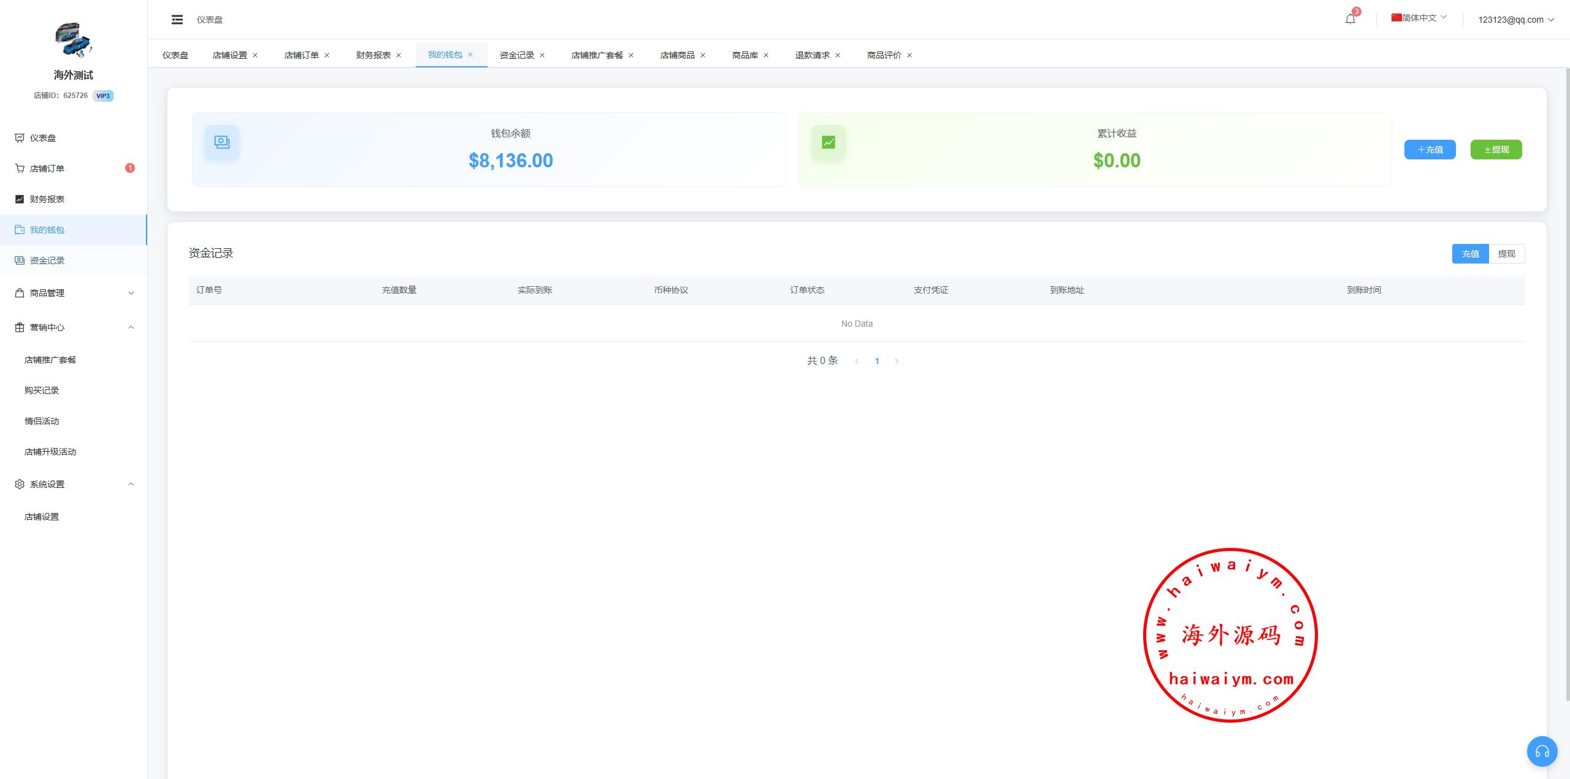Close the 财务报表 tab
Screen dimensions: 1570x779
[399, 55]
